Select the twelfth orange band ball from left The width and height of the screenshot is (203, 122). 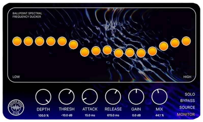pyautogui.click(x=141, y=53)
